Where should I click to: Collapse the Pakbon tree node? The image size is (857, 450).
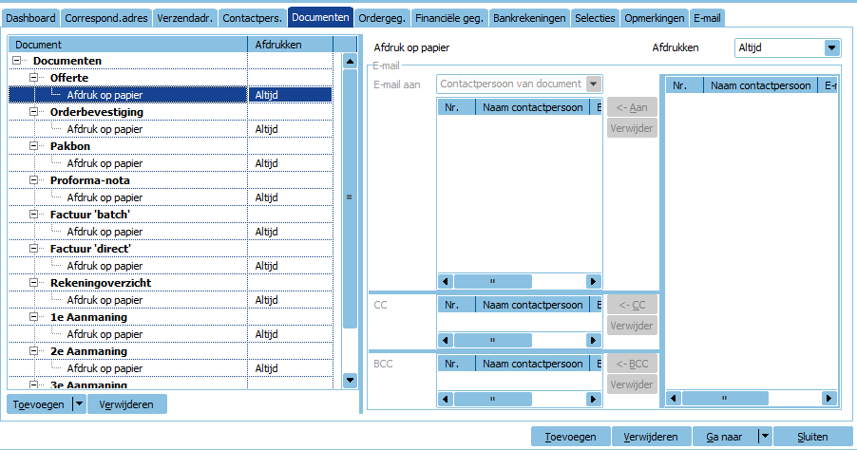[35, 146]
